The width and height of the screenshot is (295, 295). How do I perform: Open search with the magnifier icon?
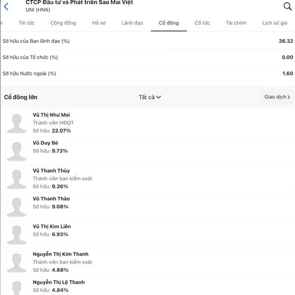(288, 6)
